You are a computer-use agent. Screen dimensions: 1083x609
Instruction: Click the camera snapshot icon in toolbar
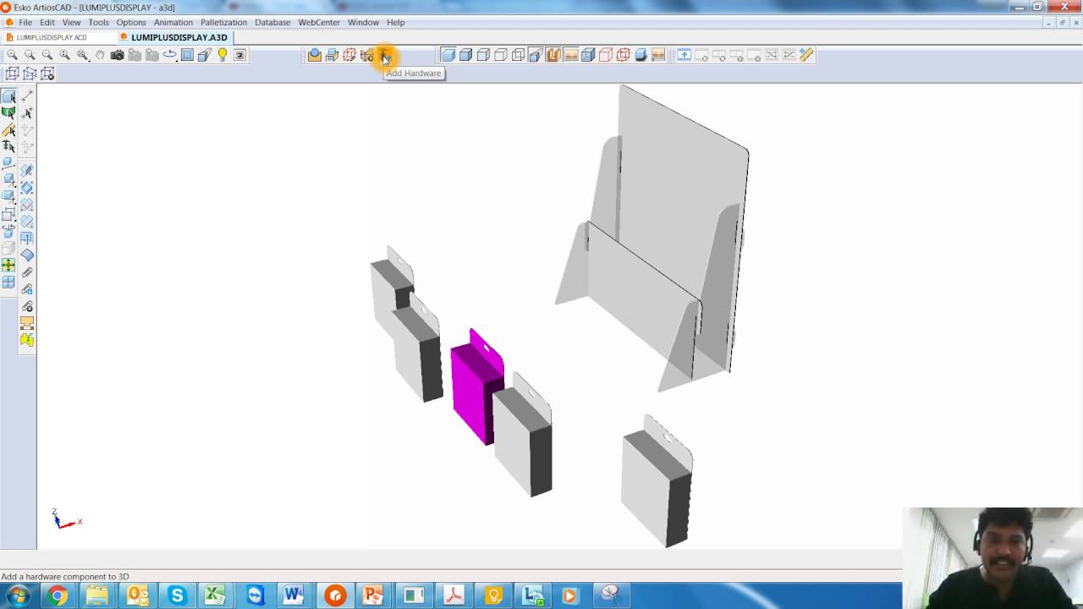[117, 55]
